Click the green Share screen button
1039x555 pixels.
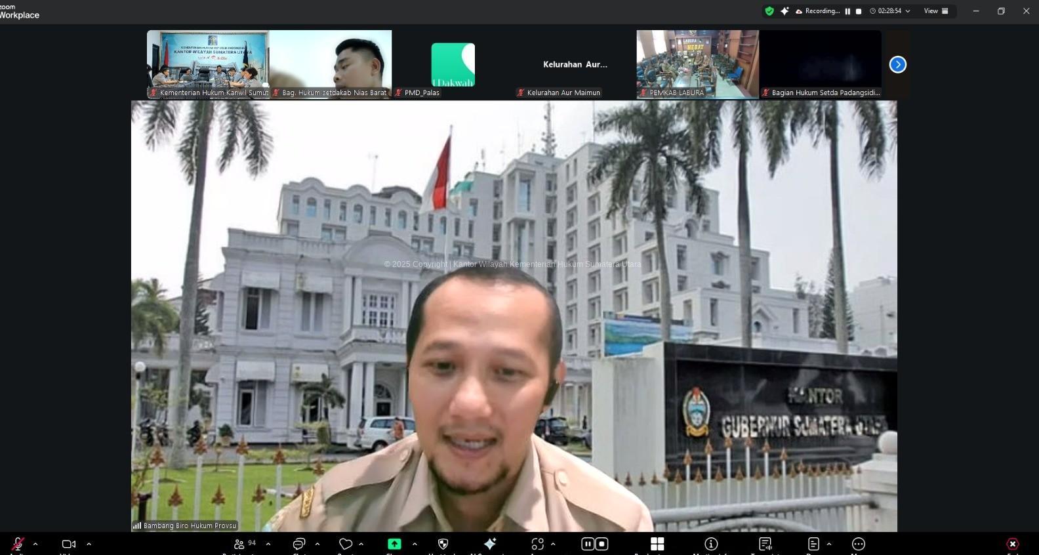coord(394,544)
